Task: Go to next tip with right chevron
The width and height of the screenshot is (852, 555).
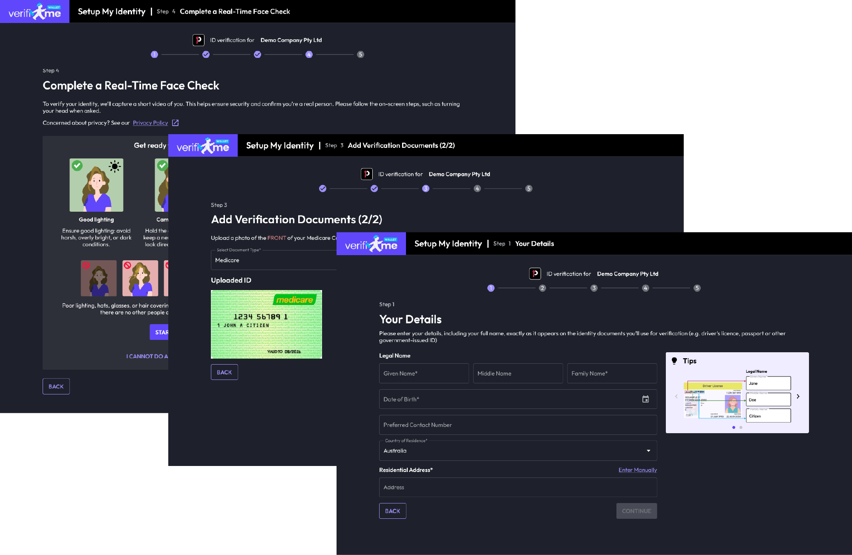Action: [x=798, y=396]
